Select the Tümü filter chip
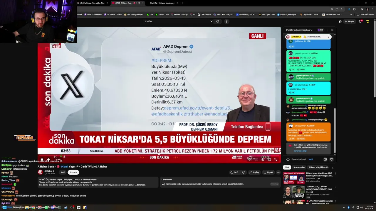Screen dimensions: 376x211 [287, 167]
